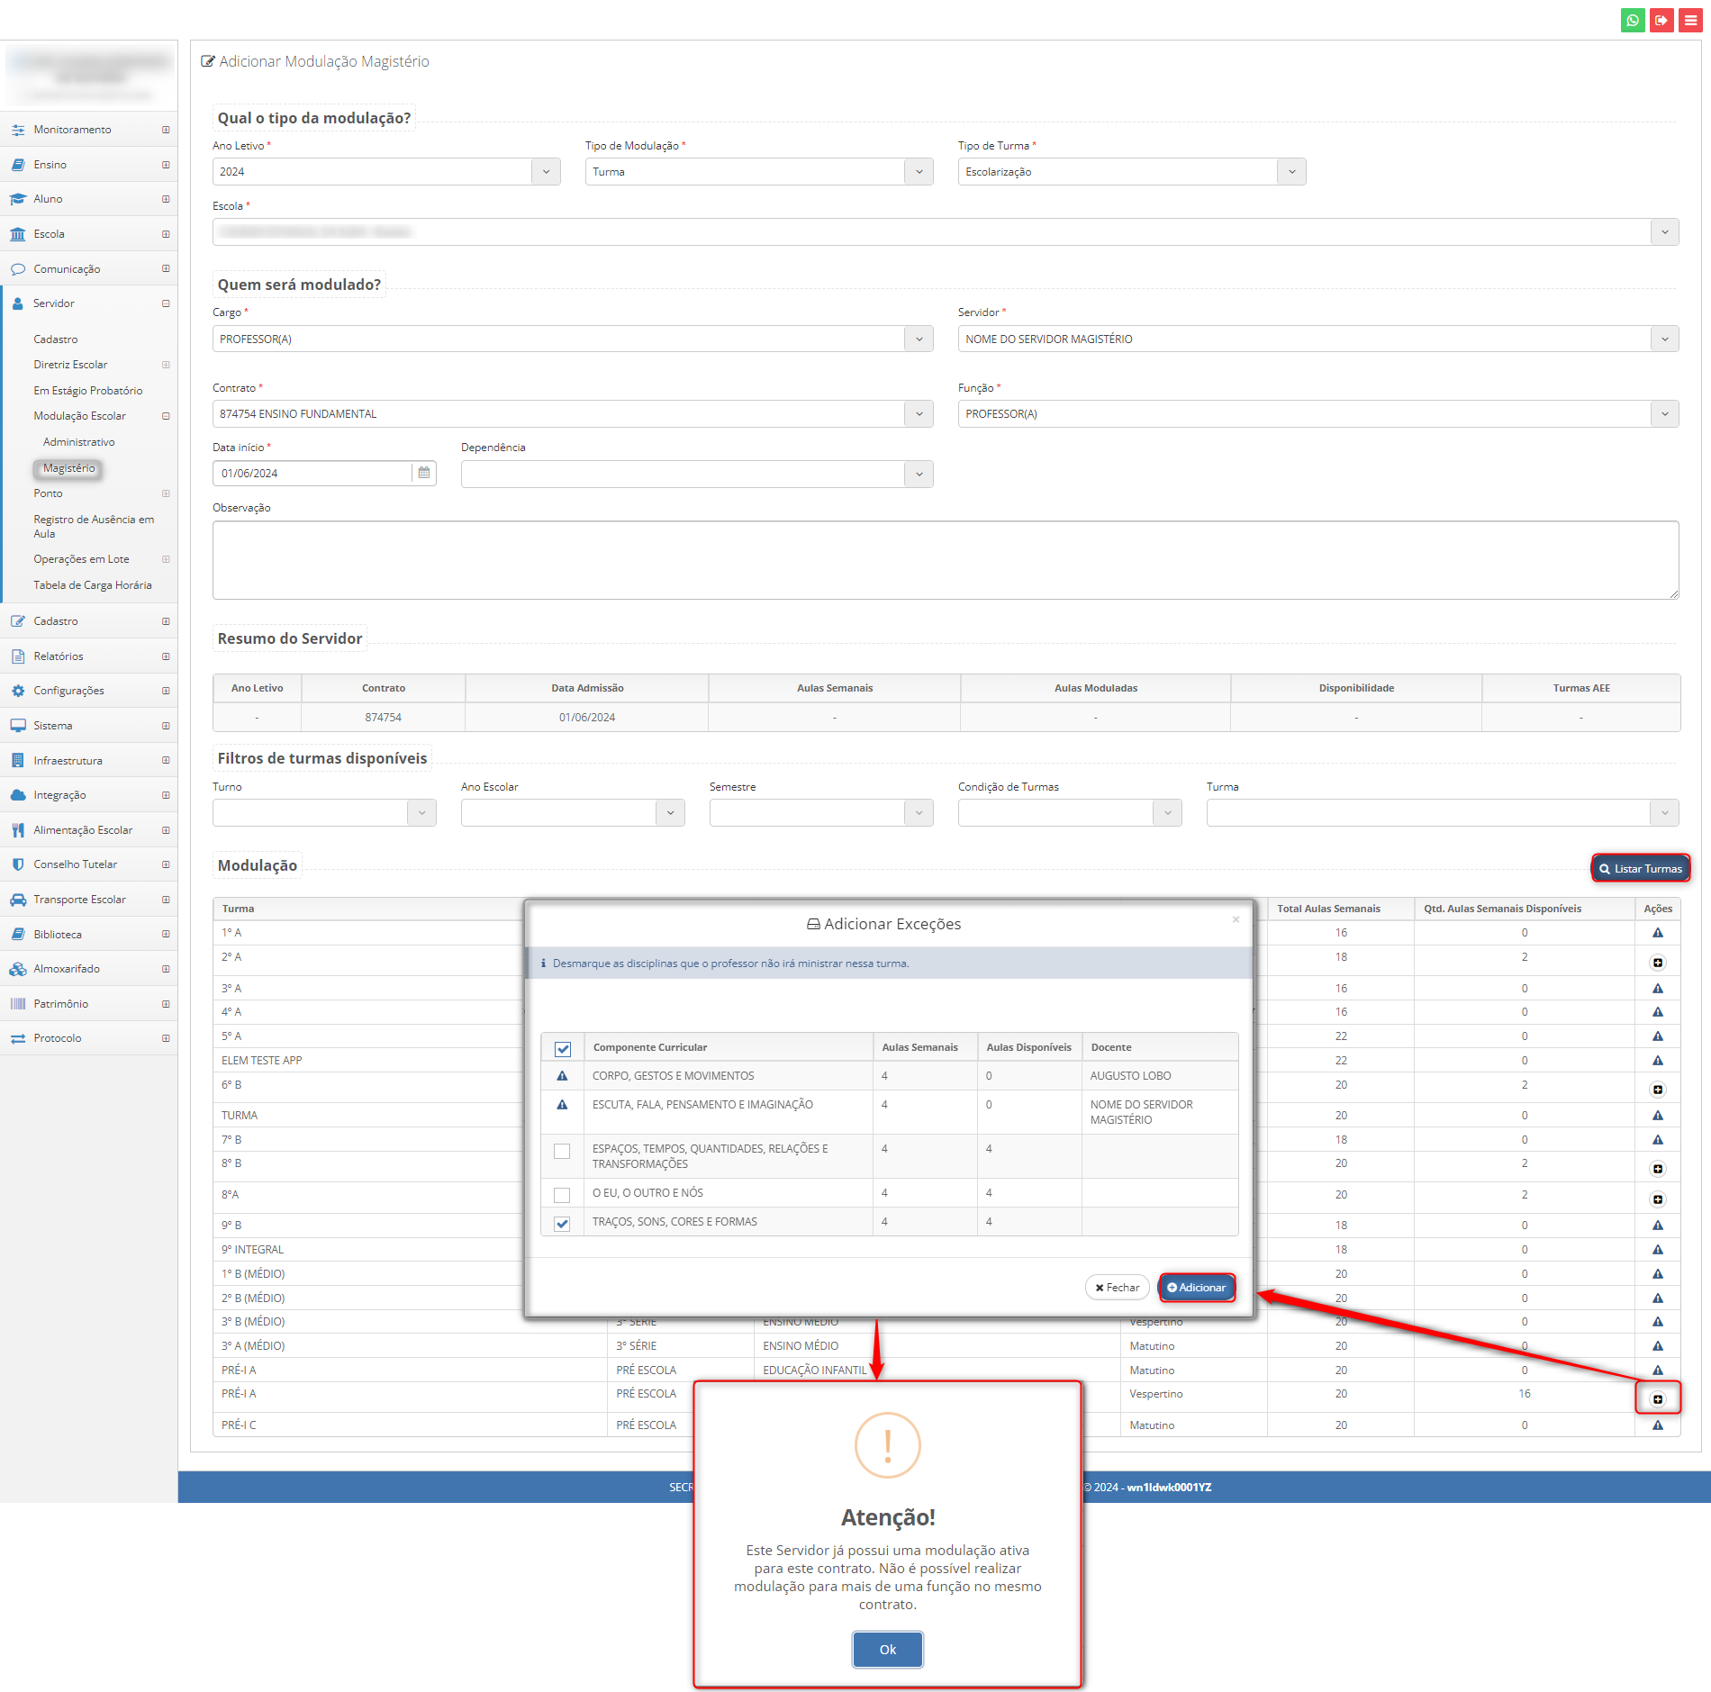Click the warning triangle in row 5º A
Screen dimensions: 1711x1692
click(x=1657, y=1036)
